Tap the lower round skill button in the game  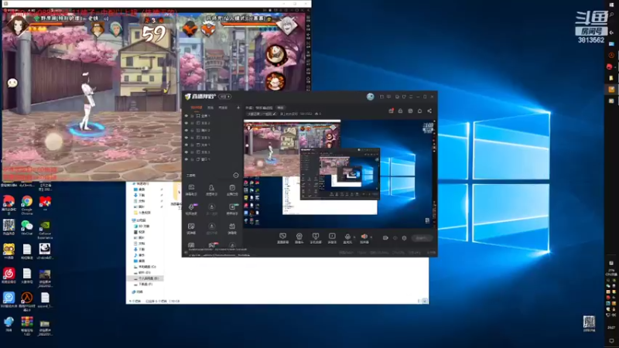275,83
